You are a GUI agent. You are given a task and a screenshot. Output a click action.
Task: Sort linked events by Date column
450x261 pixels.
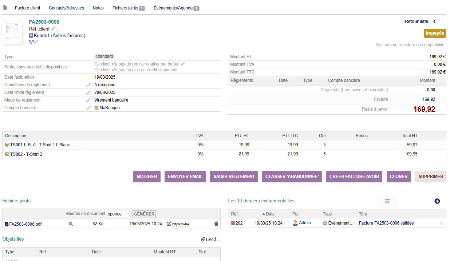270,214
